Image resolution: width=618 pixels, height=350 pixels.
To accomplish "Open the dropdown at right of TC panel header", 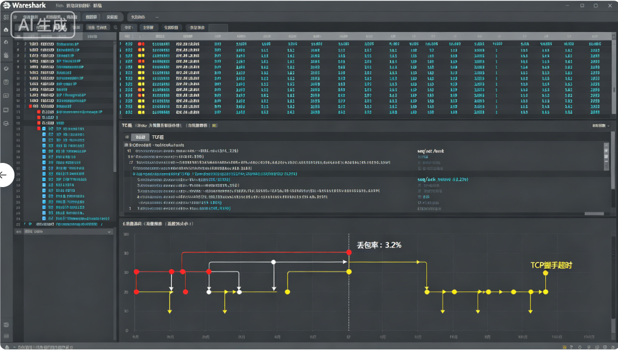I will pos(601,126).
